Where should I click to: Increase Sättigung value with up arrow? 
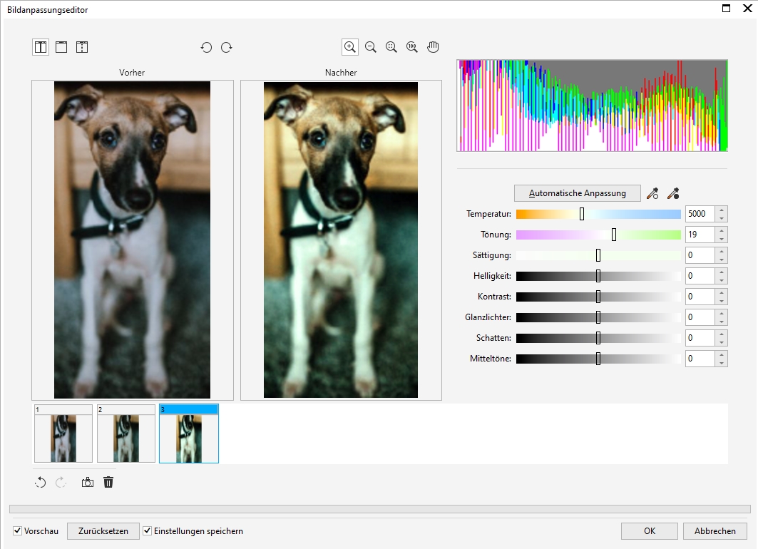(722, 251)
